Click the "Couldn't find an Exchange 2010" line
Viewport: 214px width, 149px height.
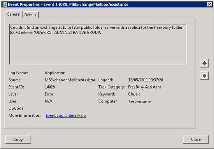coord(97,28)
